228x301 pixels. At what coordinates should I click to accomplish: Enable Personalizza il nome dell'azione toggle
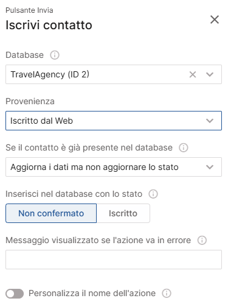point(15,294)
